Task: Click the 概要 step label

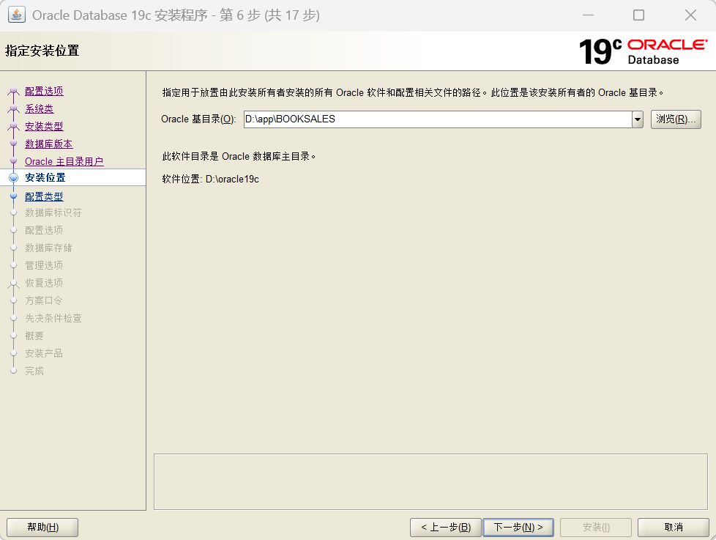Action: [x=34, y=336]
